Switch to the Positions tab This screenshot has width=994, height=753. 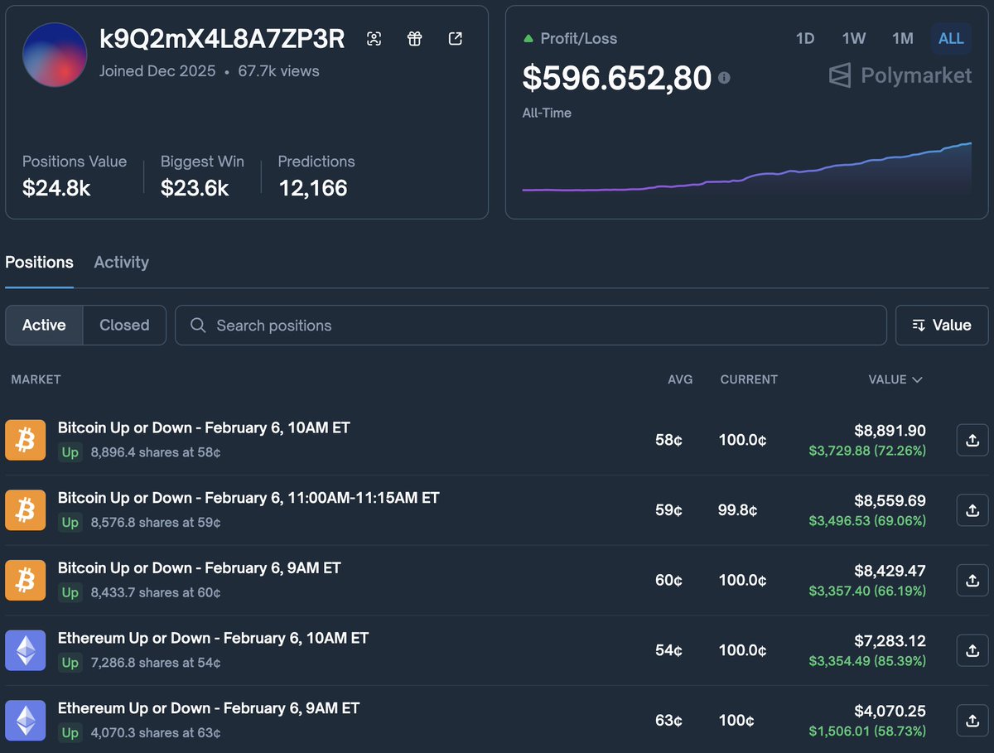point(39,263)
